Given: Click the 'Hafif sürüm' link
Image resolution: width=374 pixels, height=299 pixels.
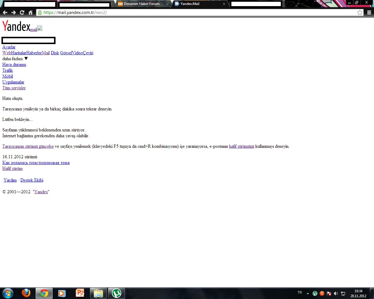Looking at the screenshot, I should click(x=12, y=168).
